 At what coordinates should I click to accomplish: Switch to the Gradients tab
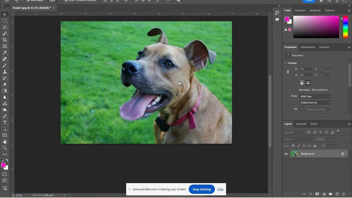click(x=315, y=10)
